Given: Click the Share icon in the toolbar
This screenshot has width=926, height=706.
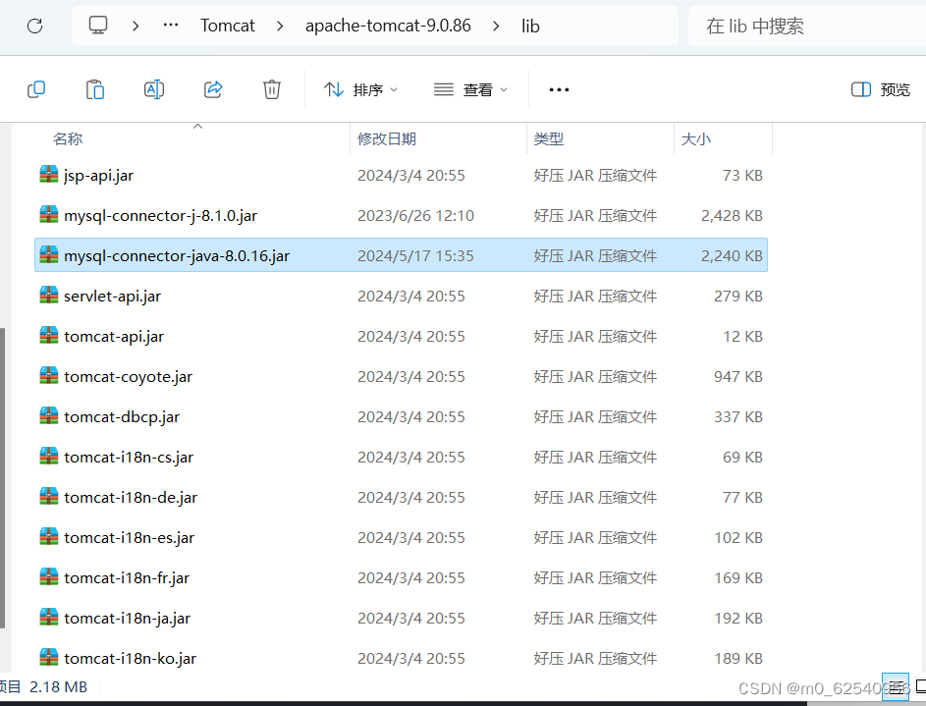Looking at the screenshot, I should (x=213, y=88).
